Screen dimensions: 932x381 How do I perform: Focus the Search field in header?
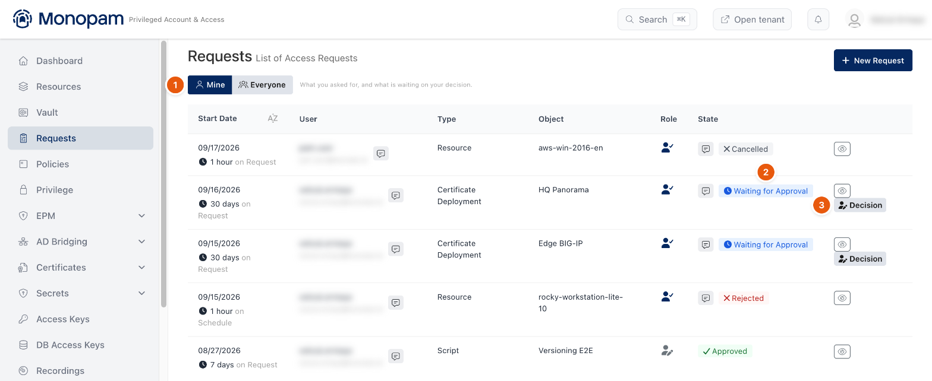coord(657,20)
